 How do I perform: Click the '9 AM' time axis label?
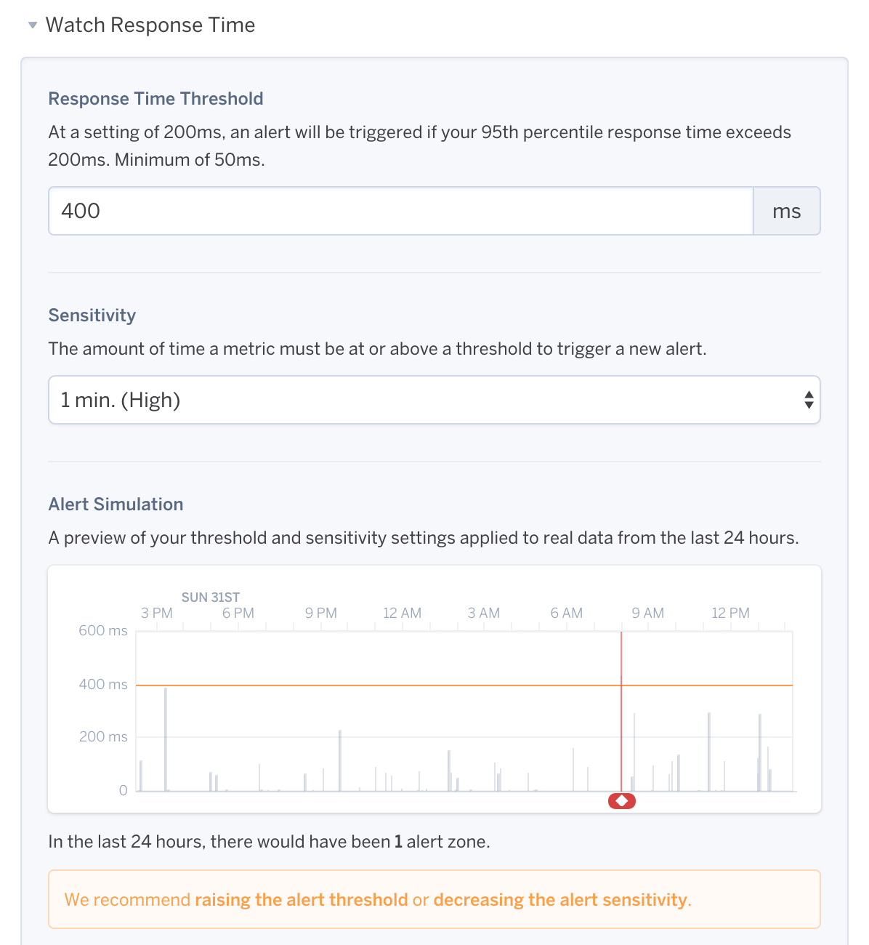[x=647, y=613]
